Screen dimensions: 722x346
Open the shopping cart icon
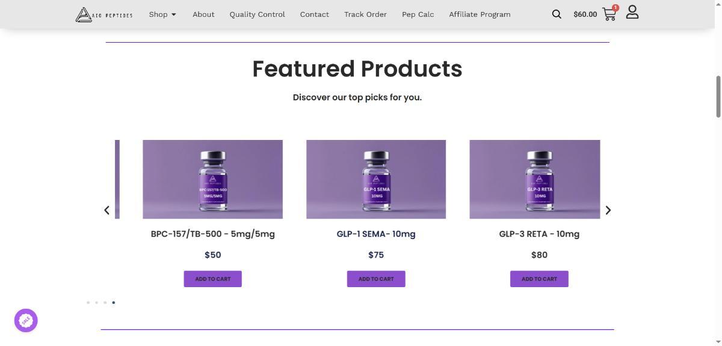point(609,14)
